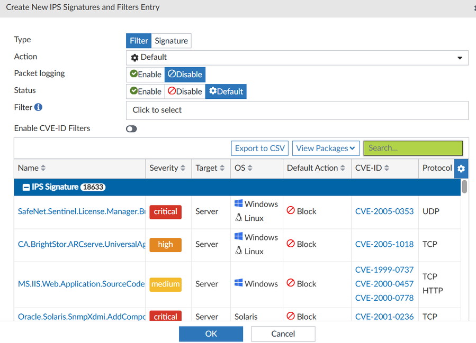Set Status to Enable
Image resolution: width=476 pixels, height=343 pixels.
pyautogui.click(x=146, y=91)
